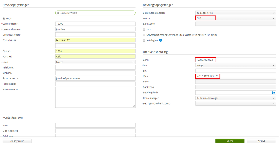This screenshot has width=279, height=144.
Task: Tick Selvstendig næringsdrivende checkbox
Action: click(144, 35)
